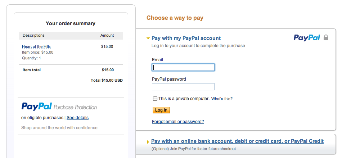Click the Total $15.00 USD text
This screenshot has height=158, width=342.
point(107,80)
